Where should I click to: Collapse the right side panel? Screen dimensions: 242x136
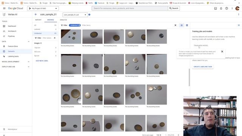coord(239,25)
